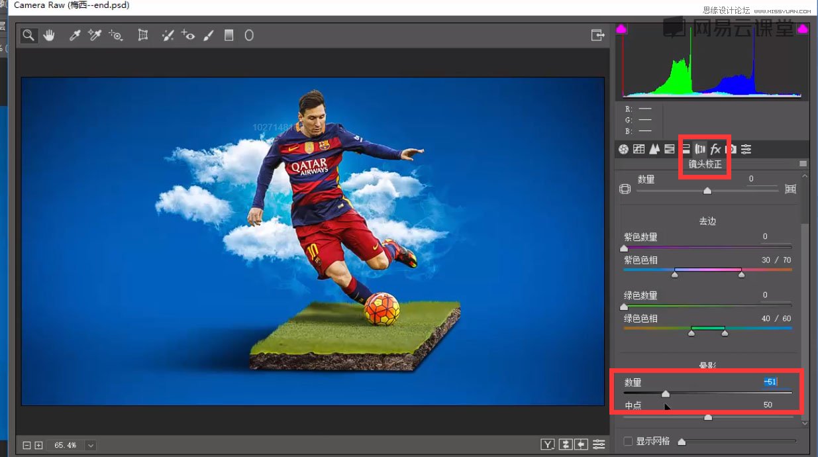Toggle full screen mode icon
This screenshot has height=457, width=818.
tap(597, 35)
